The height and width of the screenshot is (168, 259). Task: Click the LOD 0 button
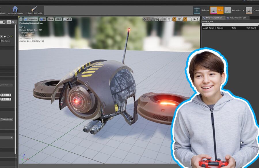click(x=59, y=19)
